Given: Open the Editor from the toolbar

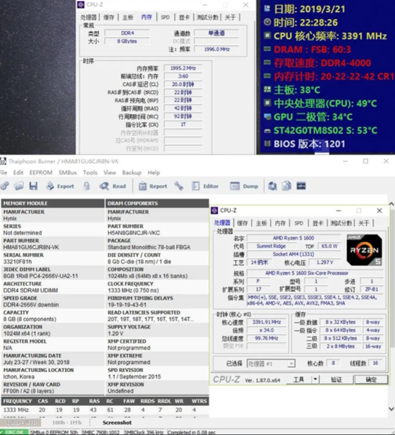Looking at the screenshot, I should (205, 186).
